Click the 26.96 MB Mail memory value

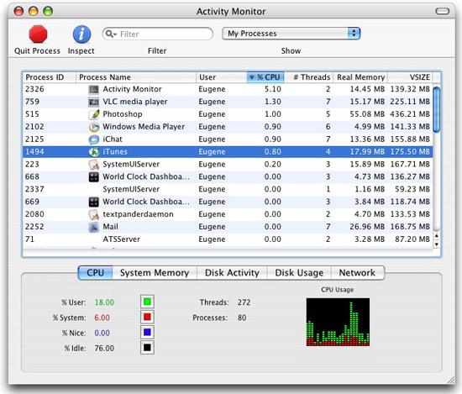[x=367, y=227]
